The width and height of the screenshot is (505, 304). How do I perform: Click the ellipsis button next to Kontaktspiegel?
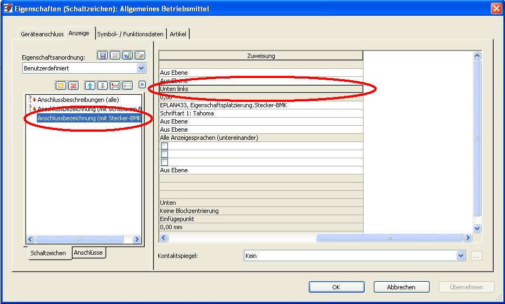pos(476,256)
